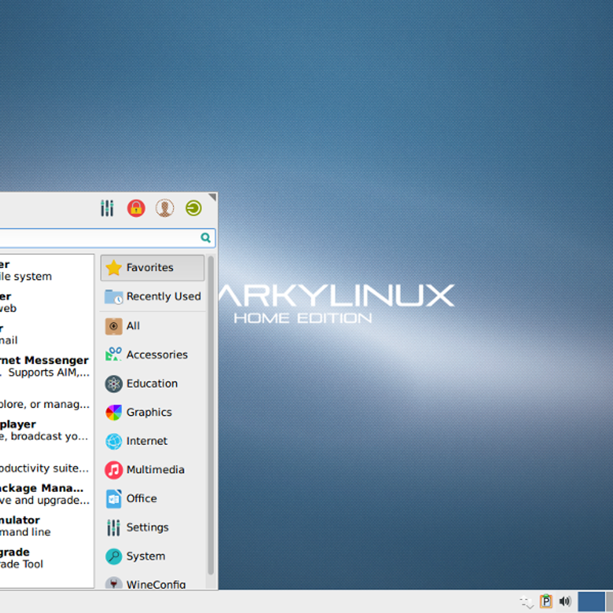Open the Internet category globe icon
This screenshot has height=613, width=613.
pyautogui.click(x=113, y=441)
